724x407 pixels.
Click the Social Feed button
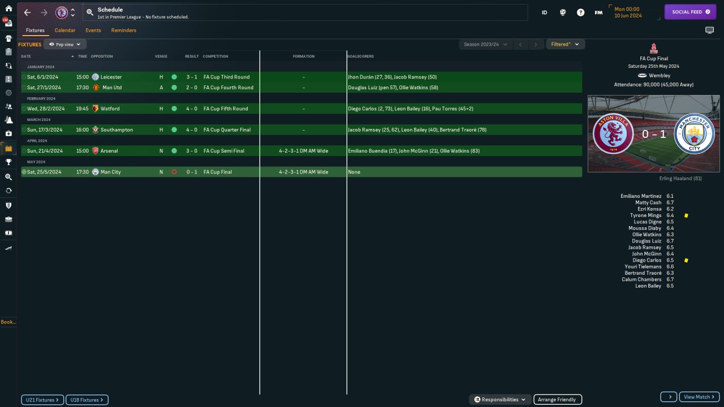point(690,12)
